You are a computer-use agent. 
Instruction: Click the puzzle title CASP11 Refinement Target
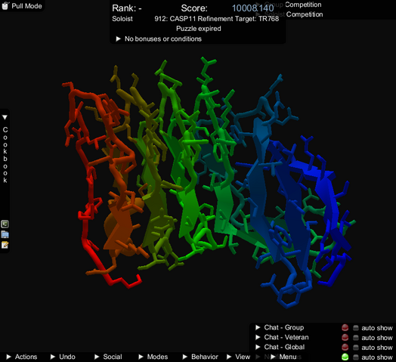(x=217, y=19)
